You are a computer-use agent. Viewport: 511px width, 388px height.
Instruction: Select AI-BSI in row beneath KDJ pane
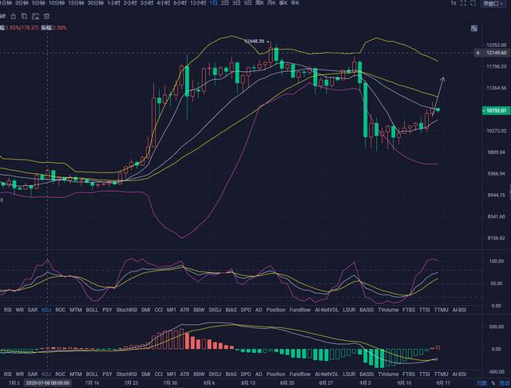pos(459,310)
